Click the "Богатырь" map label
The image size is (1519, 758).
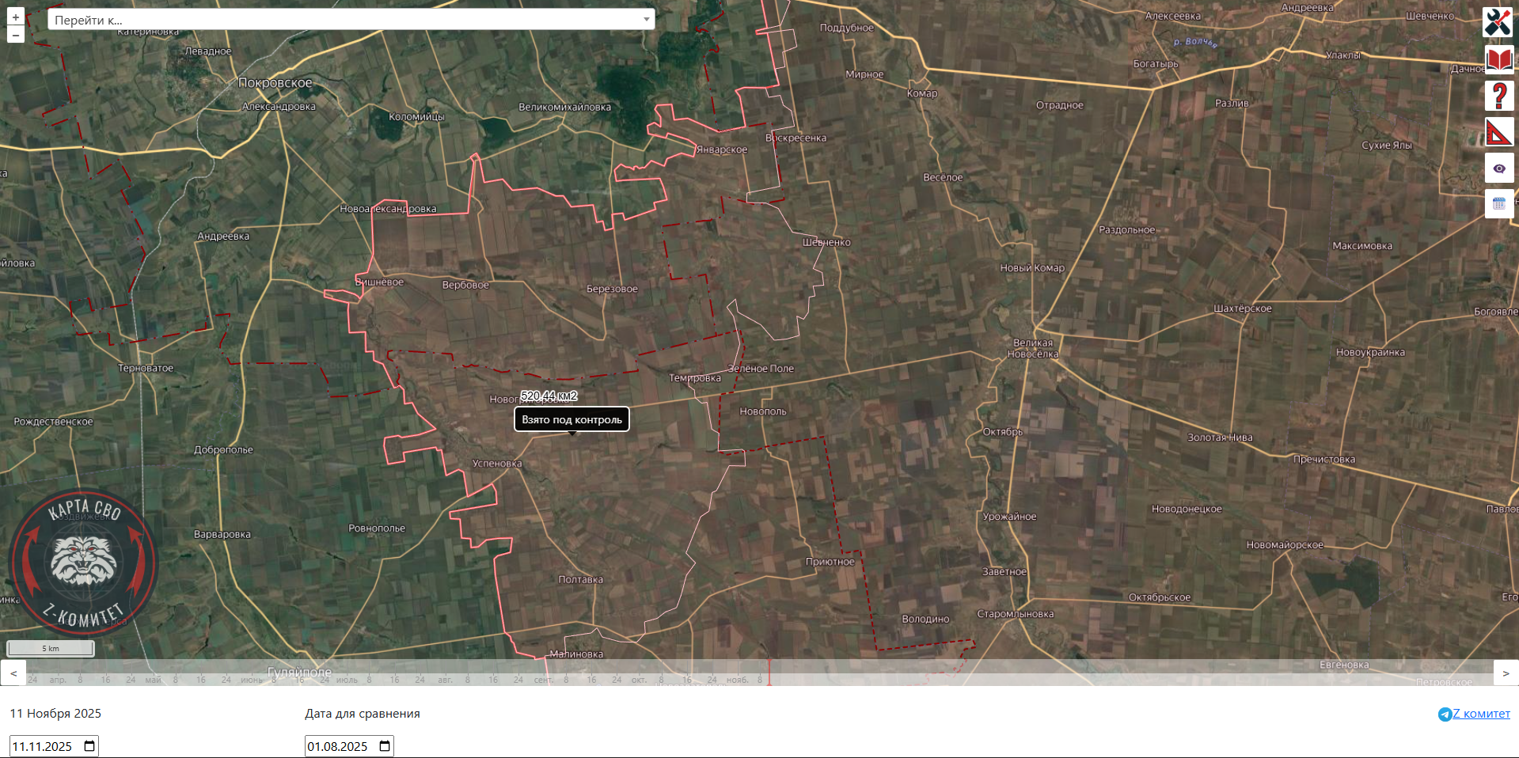1156,64
